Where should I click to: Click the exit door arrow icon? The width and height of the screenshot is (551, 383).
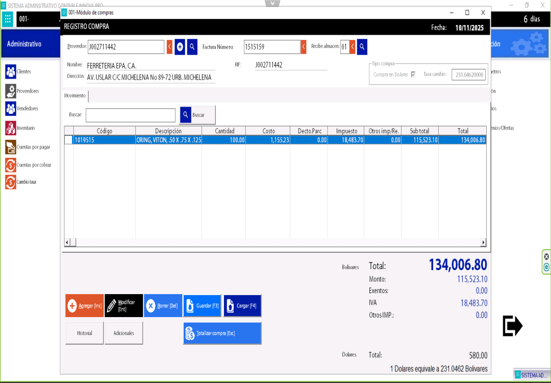tap(512, 326)
